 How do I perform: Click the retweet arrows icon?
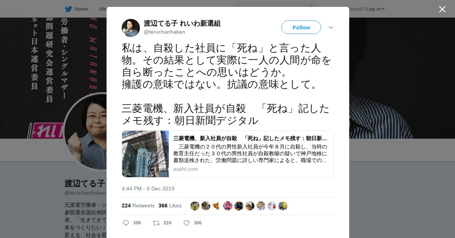(156, 223)
